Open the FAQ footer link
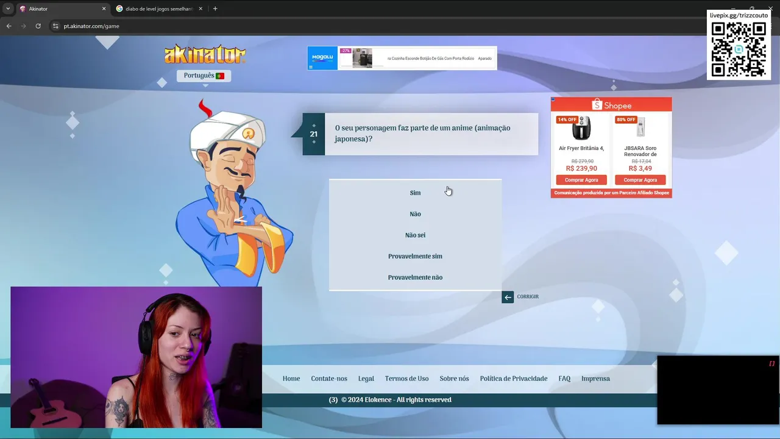Viewport: 780px width, 439px height. pos(564,379)
